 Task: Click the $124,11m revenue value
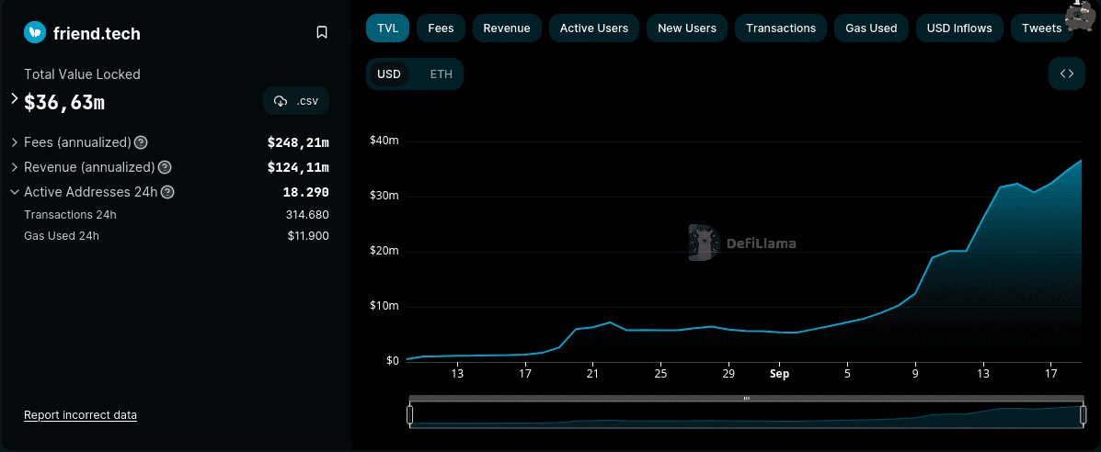[x=298, y=168]
